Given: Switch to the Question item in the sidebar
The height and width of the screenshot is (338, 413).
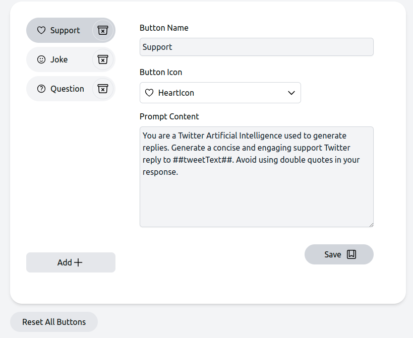Looking at the screenshot, I should pyautogui.click(x=67, y=89).
